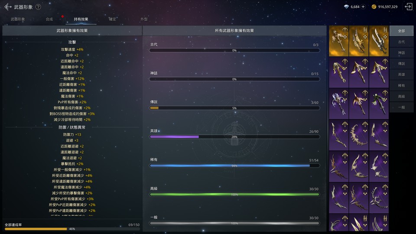The height and width of the screenshot is (234, 416).
Task: Open the 外型 tab
Action: pos(144,19)
